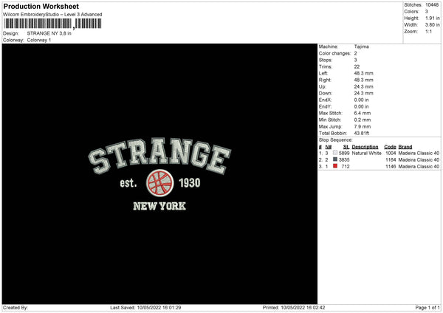The width and height of the screenshot is (443, 313).
Task: Click stitch count '3835' in stop sequence
Action: coord(344,160)
